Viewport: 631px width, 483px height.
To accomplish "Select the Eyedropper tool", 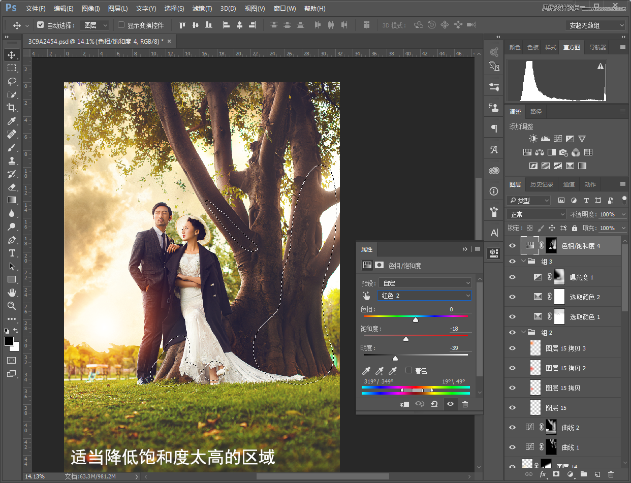I will pos(11,121).
